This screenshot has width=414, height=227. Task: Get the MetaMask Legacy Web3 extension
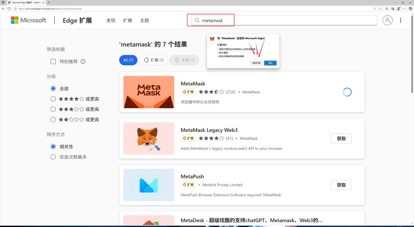tap(341, 139)
